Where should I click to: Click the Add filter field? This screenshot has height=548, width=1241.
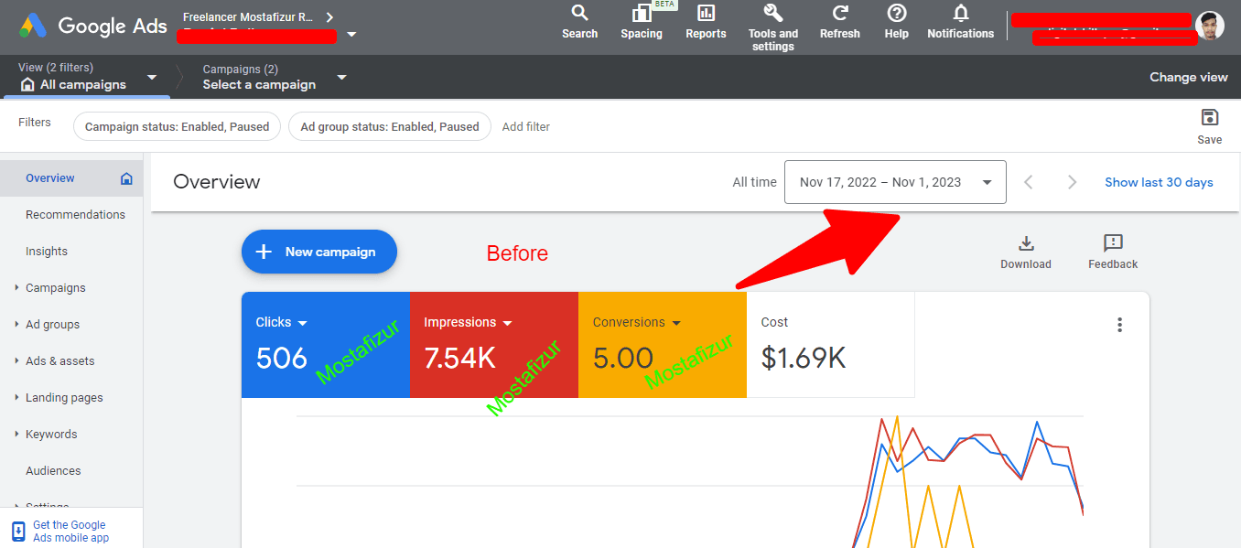click(526, 127)
